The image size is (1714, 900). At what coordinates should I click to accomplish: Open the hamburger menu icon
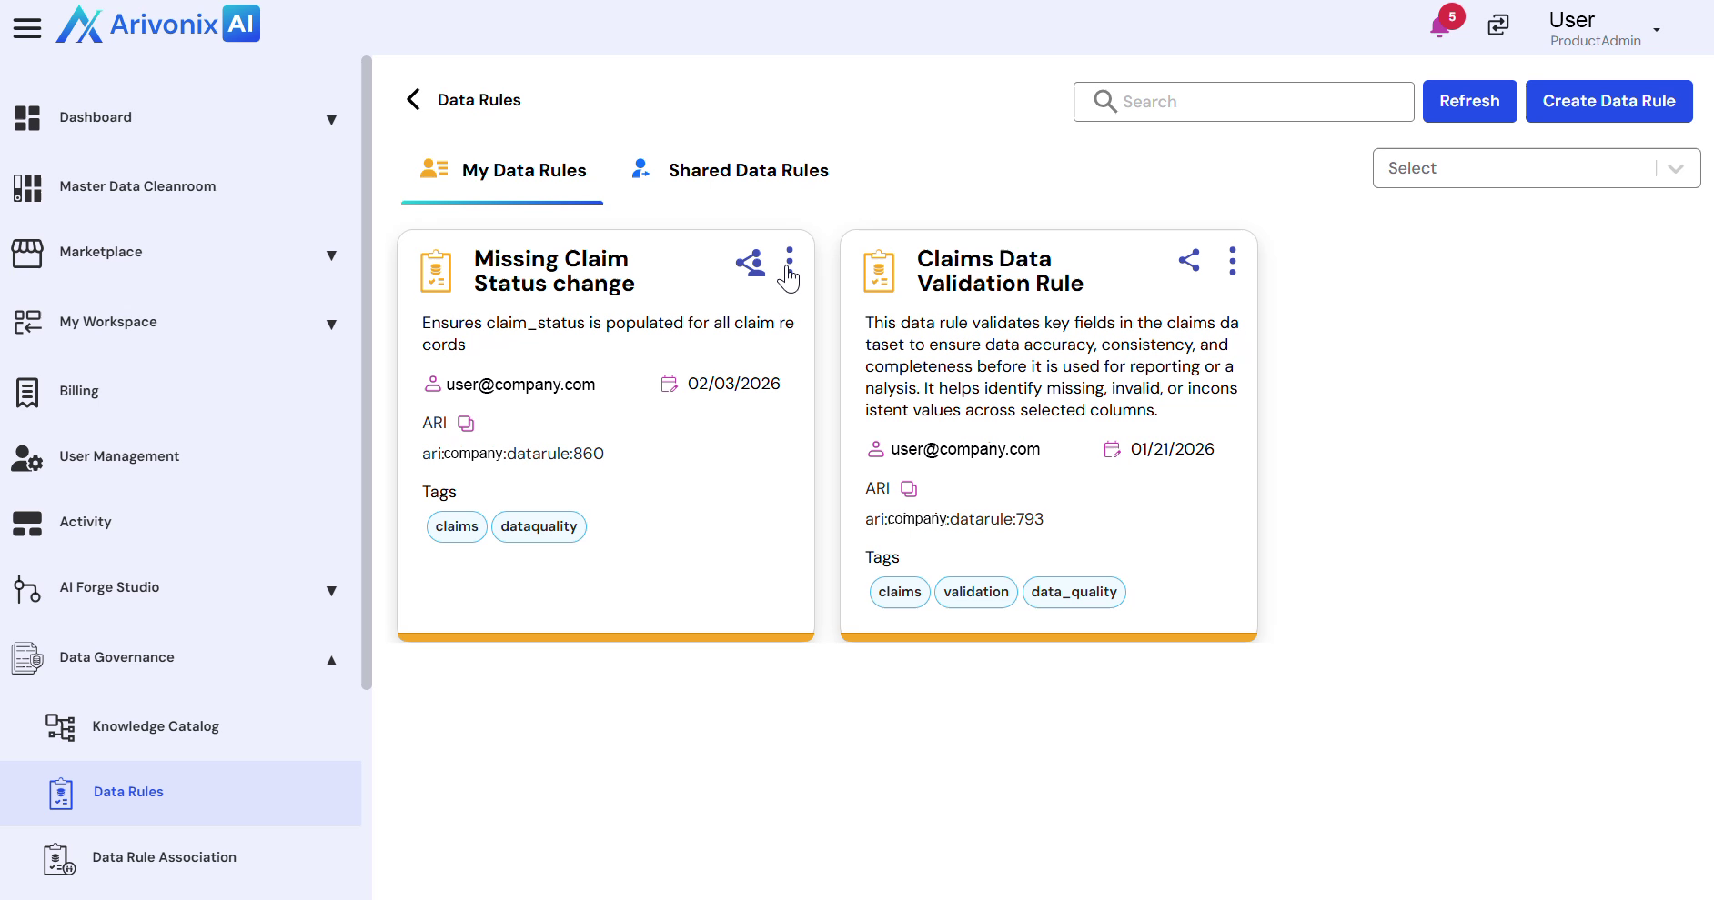(27, 28)
